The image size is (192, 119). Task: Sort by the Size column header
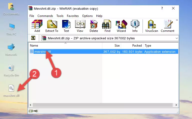coord(112,46)
